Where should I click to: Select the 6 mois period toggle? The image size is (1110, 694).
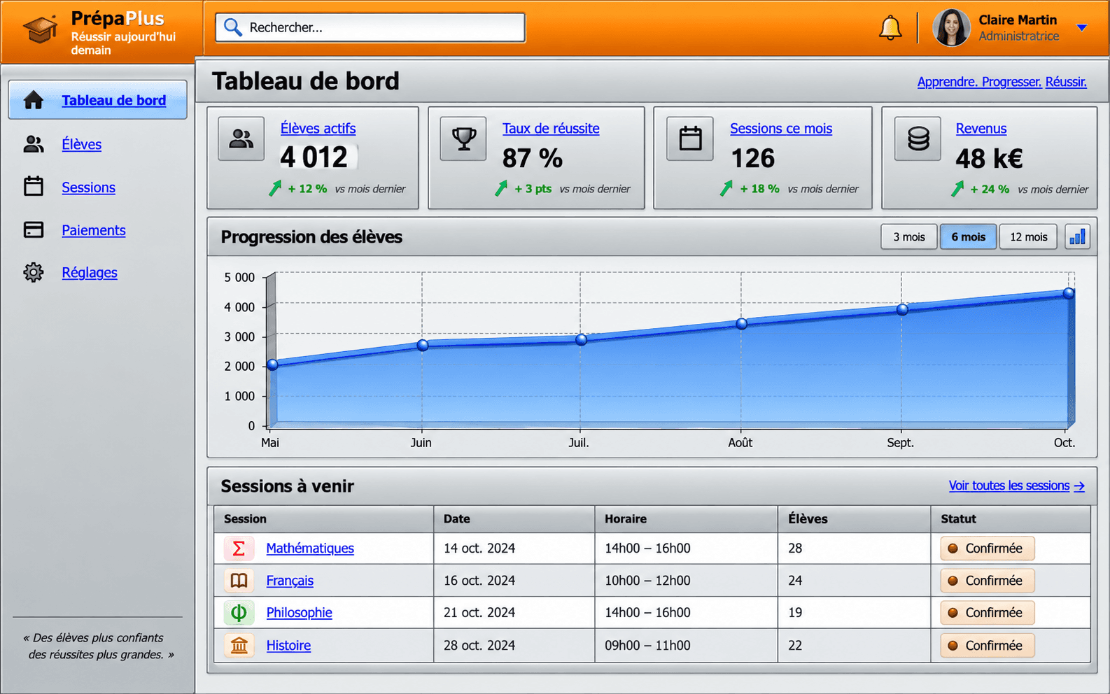[968, 236]
